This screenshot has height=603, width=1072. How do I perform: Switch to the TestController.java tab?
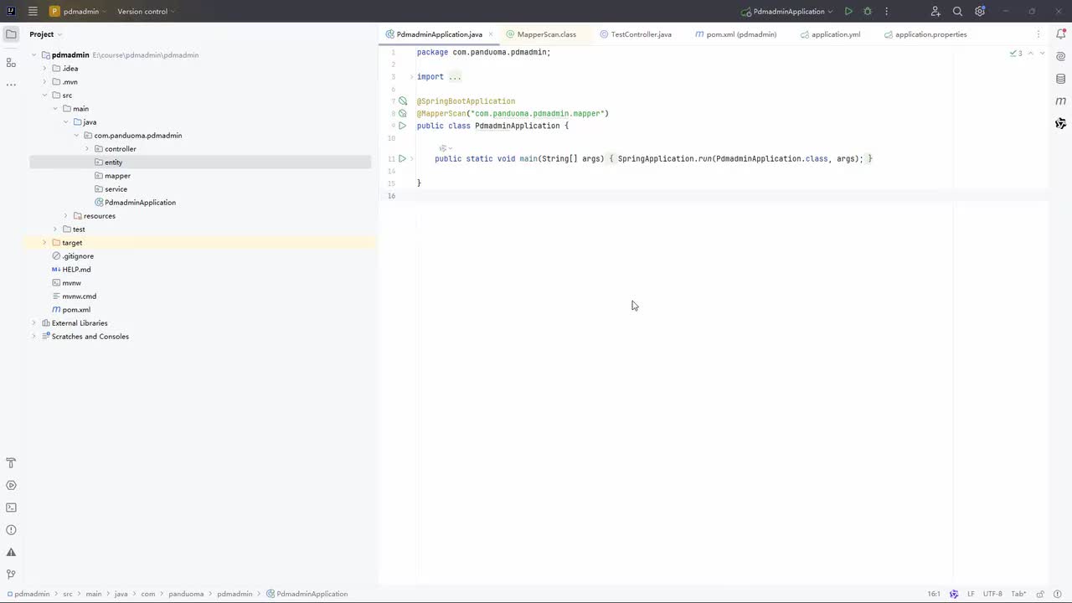[x=641, y=34]
